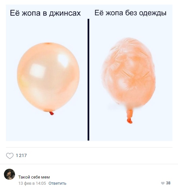The width and height of the screenshot is (178, 187).
Task: Click the orange knot of deflated balloon
Action: [130, 121]
